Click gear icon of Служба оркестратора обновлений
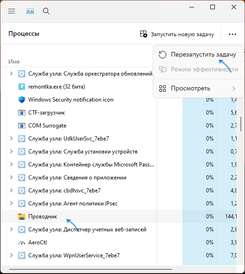 click(22, 74)
